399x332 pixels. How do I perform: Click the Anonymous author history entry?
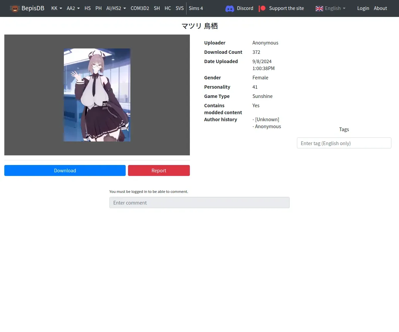pyautogui.click(x=267, y=126)
